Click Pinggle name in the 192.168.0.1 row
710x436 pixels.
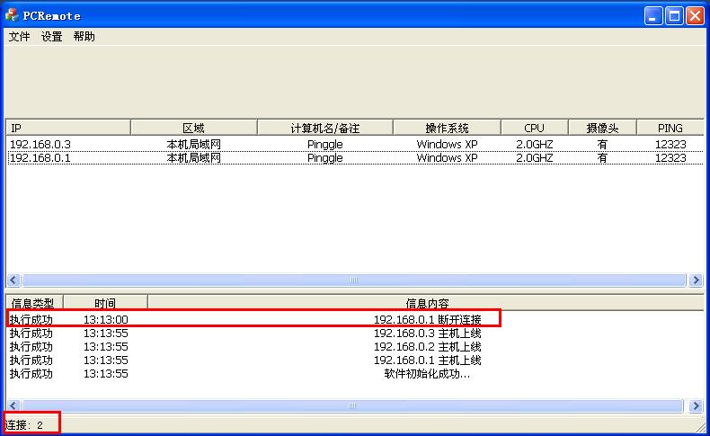[325, 158]
